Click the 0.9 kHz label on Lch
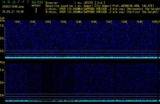Image resolution: width=160 pixels, height=104 pixels. 2,38
